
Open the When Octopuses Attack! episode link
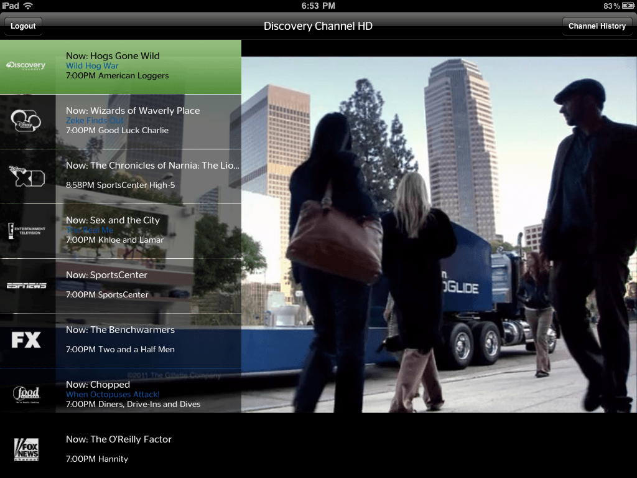113,395
